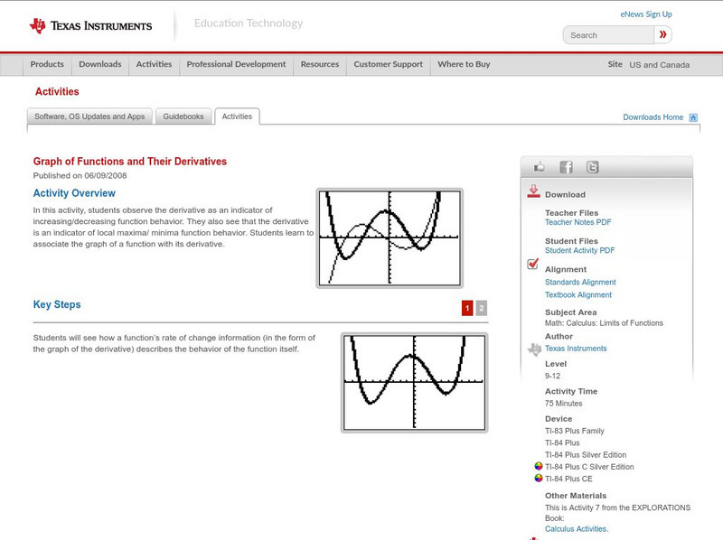The height and width of the screenshot is (540, 723).
Task: Click the Activity Overview graph thumbnail
Action: click(390, 238)
